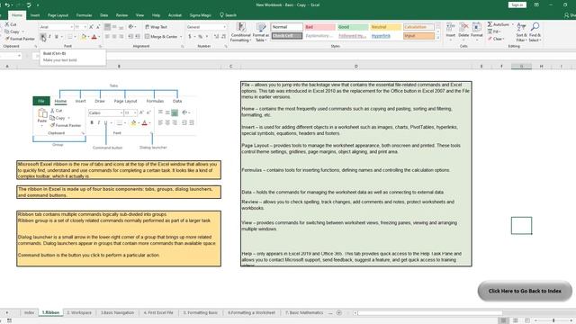Click Increase Decimal icon

[216, 37]
